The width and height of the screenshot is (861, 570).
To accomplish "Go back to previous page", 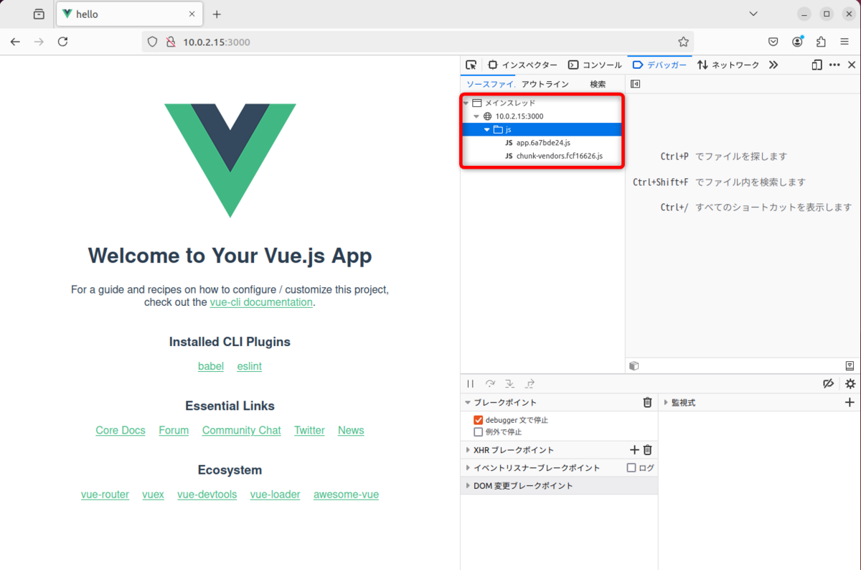I will tap(15, 42).
